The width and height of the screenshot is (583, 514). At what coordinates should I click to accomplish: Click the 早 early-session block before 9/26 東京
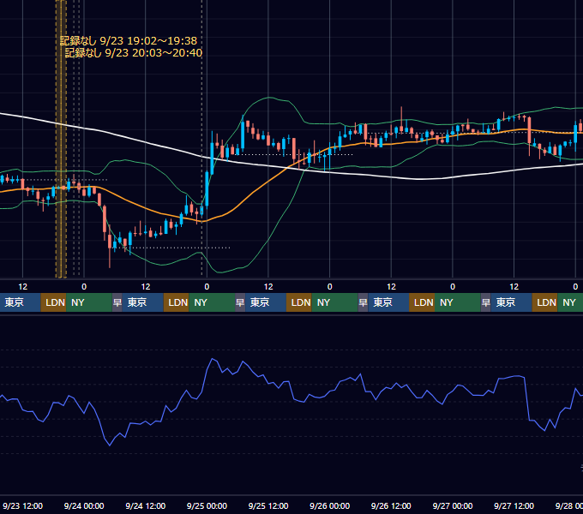(x=363, y=302)
